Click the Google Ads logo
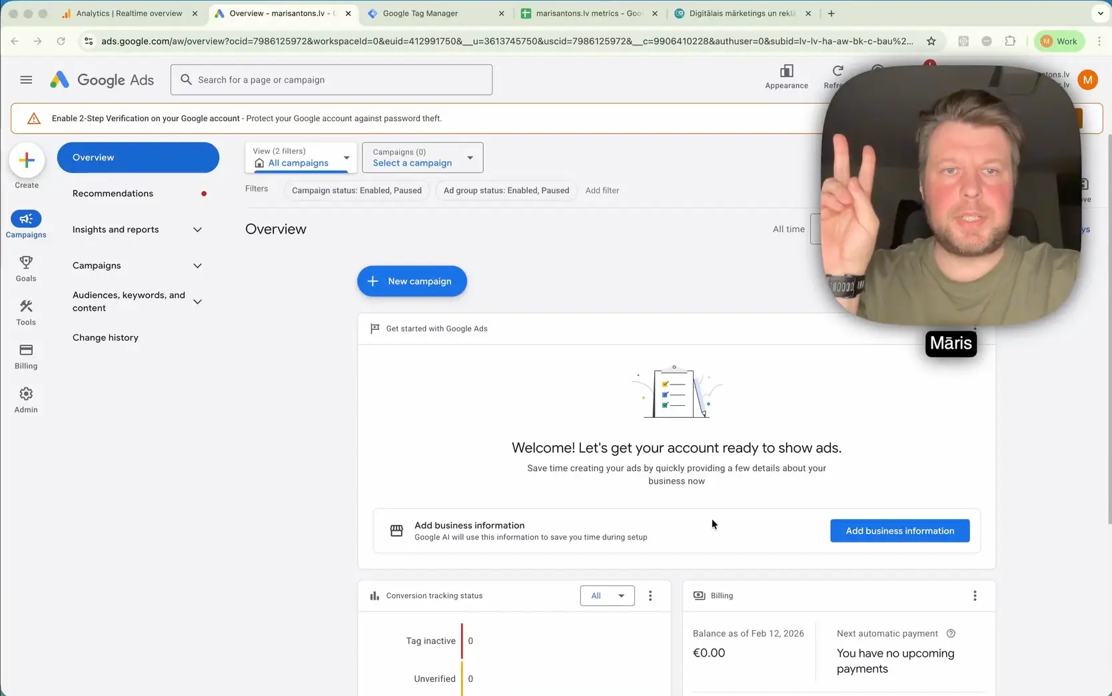The height and width of the screenshot is (696, 1112). pyautogui.click(x=102, y=80)
